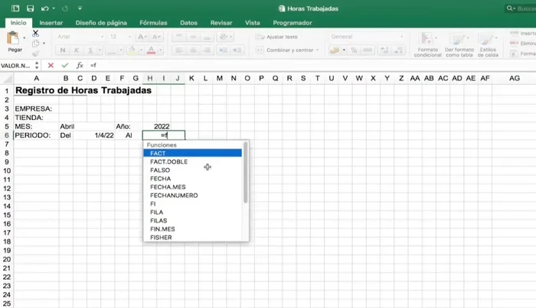Click Dar formato como tabla icon
The width and height of the screenshot is (536, 308).
pos(460,44)
